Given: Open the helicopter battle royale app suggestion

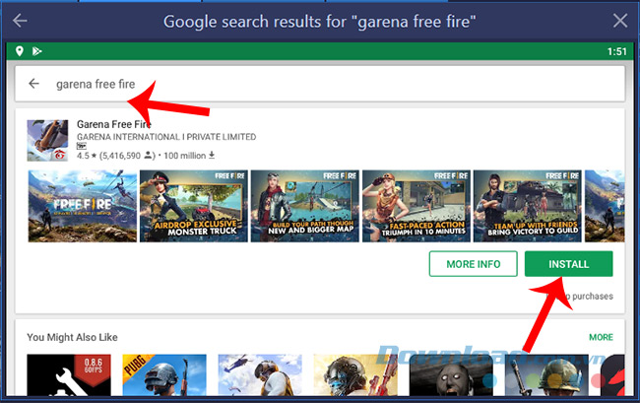Looking at the screenshot, I should click(x=260, y=375).
